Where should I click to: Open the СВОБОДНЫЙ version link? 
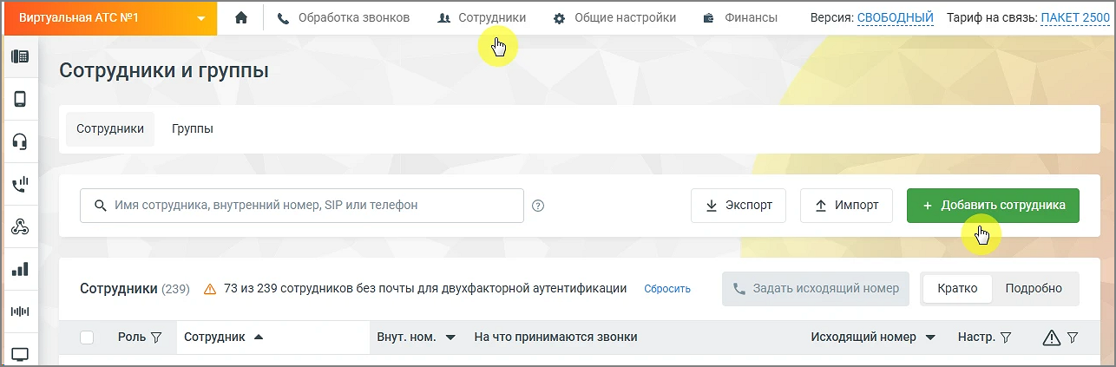(x=896, y=17)
